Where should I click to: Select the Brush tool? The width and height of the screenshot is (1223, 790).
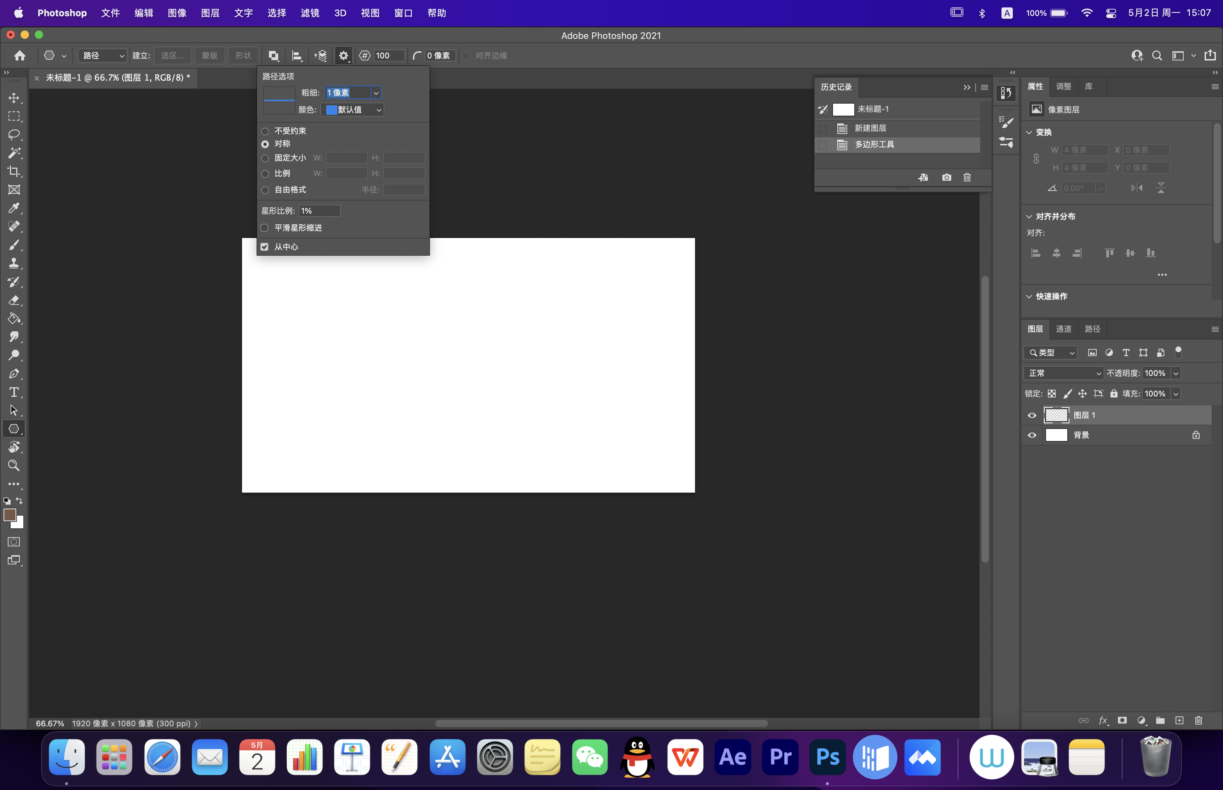click(14, 245)
